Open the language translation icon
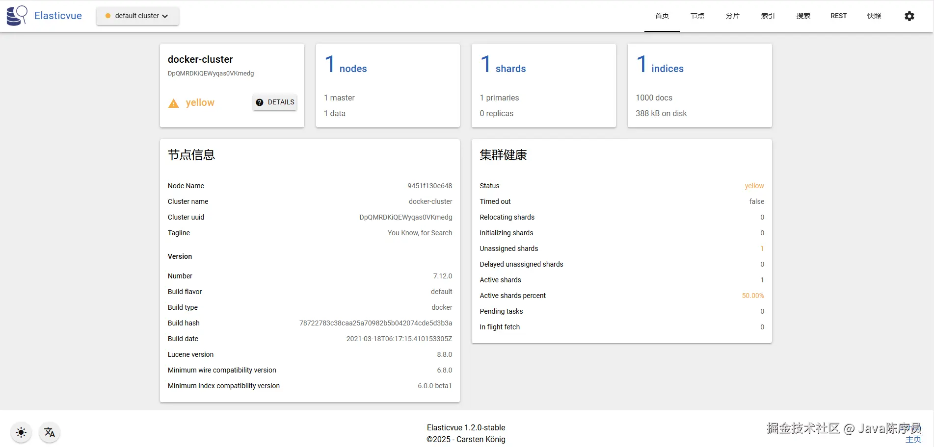The height and width of the screenshot is (447, 934). coord(50,432)
